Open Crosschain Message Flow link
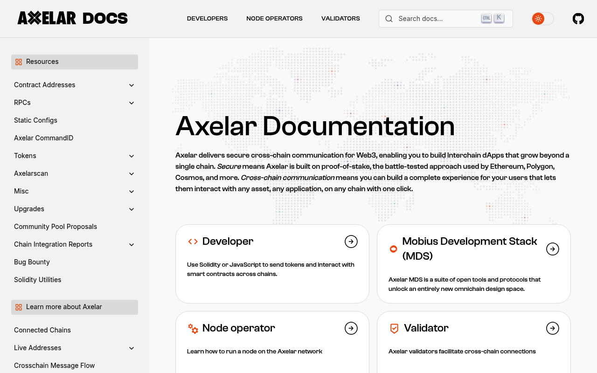Viewport: 597px width, 373px height. tap(54, 366)
